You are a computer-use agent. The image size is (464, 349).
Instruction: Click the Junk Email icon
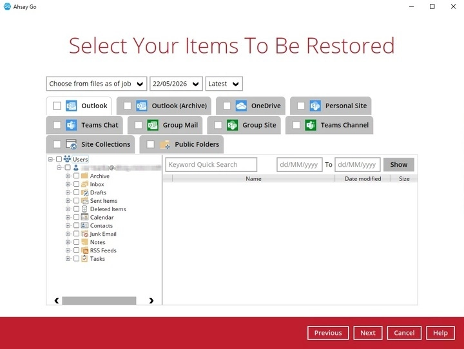[x=84, y=234]
